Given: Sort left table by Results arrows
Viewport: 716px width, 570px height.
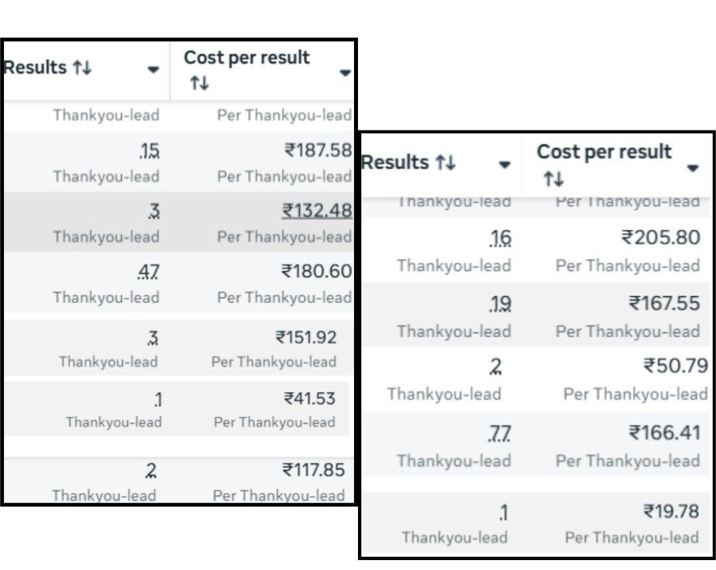Looking at the screenshot, I should [82, 68].
